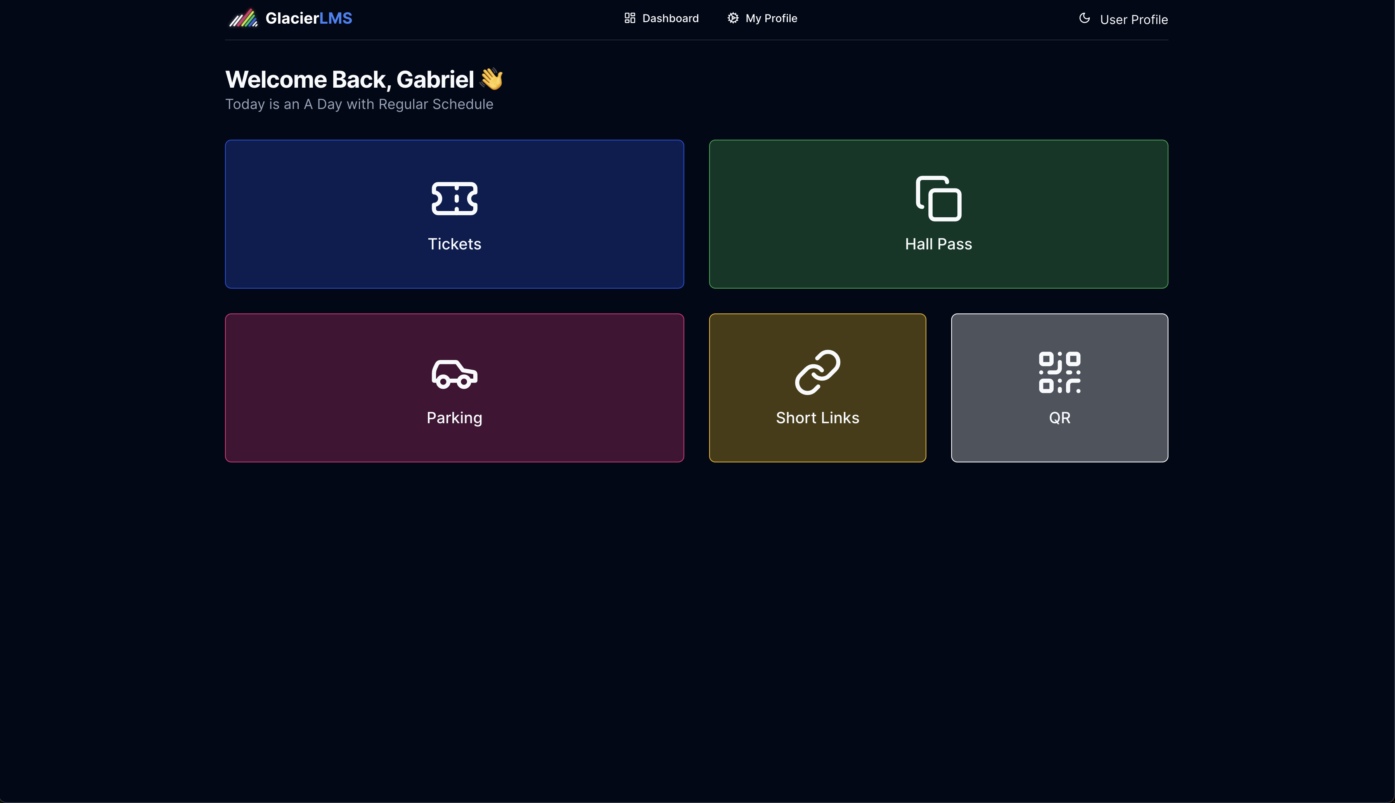Viewport: 1395px width, 803px height.
Task: Click the GlacierLMS brand name text
Action: coord(308,18)
